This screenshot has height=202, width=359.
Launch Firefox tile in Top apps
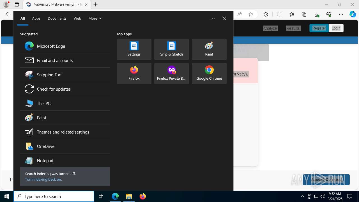tap(134, 74)
